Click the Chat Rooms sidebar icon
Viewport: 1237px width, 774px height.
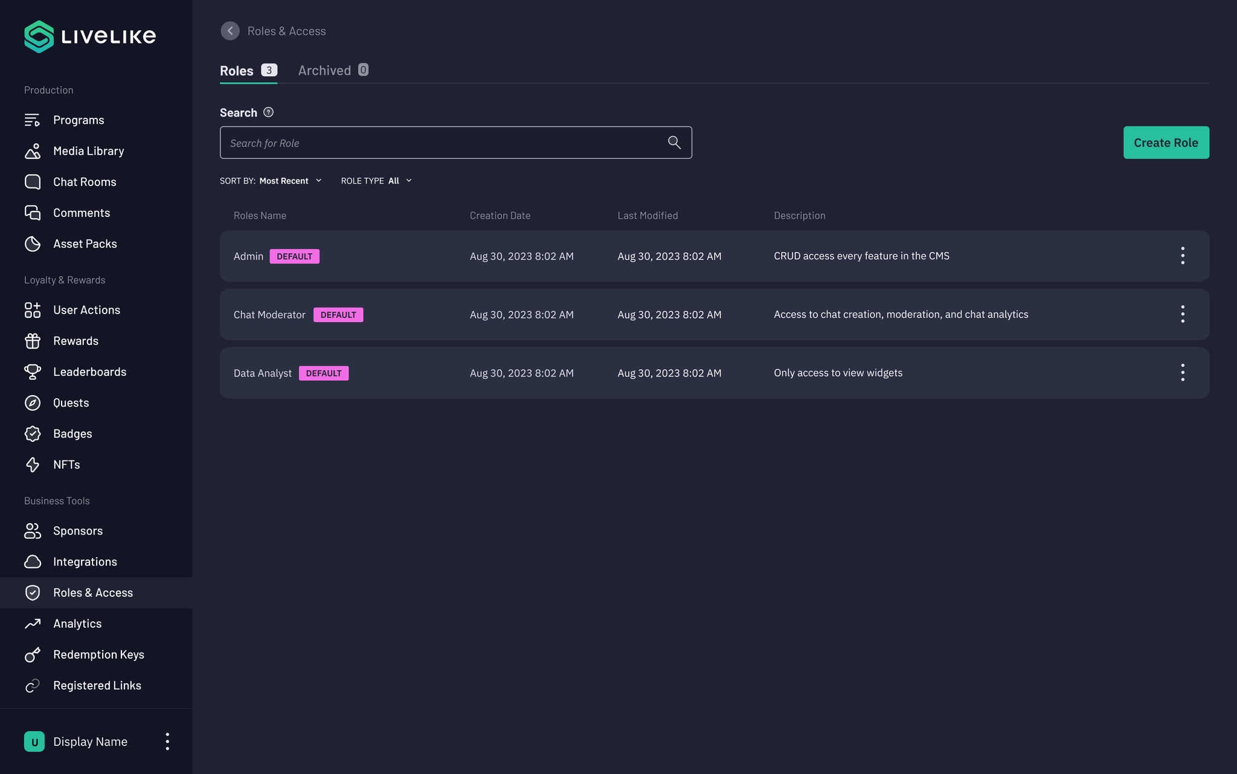[33, 182]
